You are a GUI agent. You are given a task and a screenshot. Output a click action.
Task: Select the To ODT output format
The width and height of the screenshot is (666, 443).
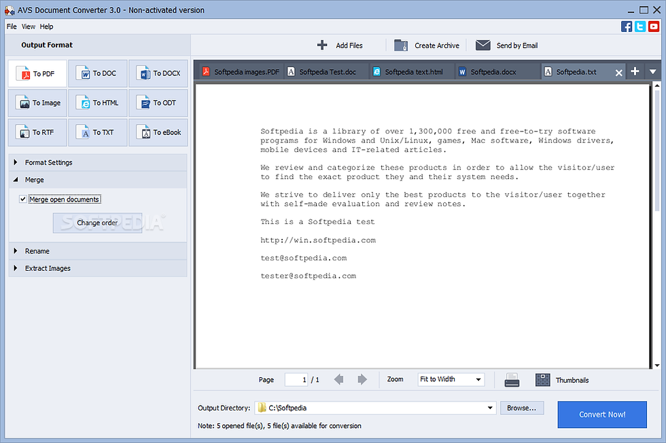(x=158, y=103)
